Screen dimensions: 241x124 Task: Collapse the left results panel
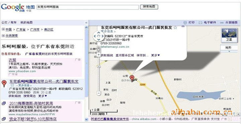click(x=86, y=23)
